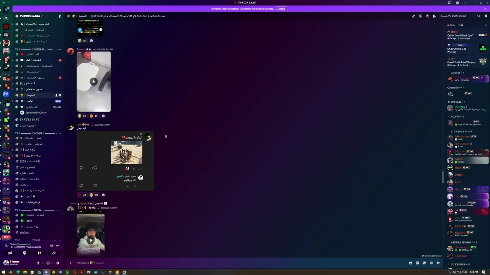Add reaction beside the 15 reaction
490x275 pixels.
pos(103,116)
